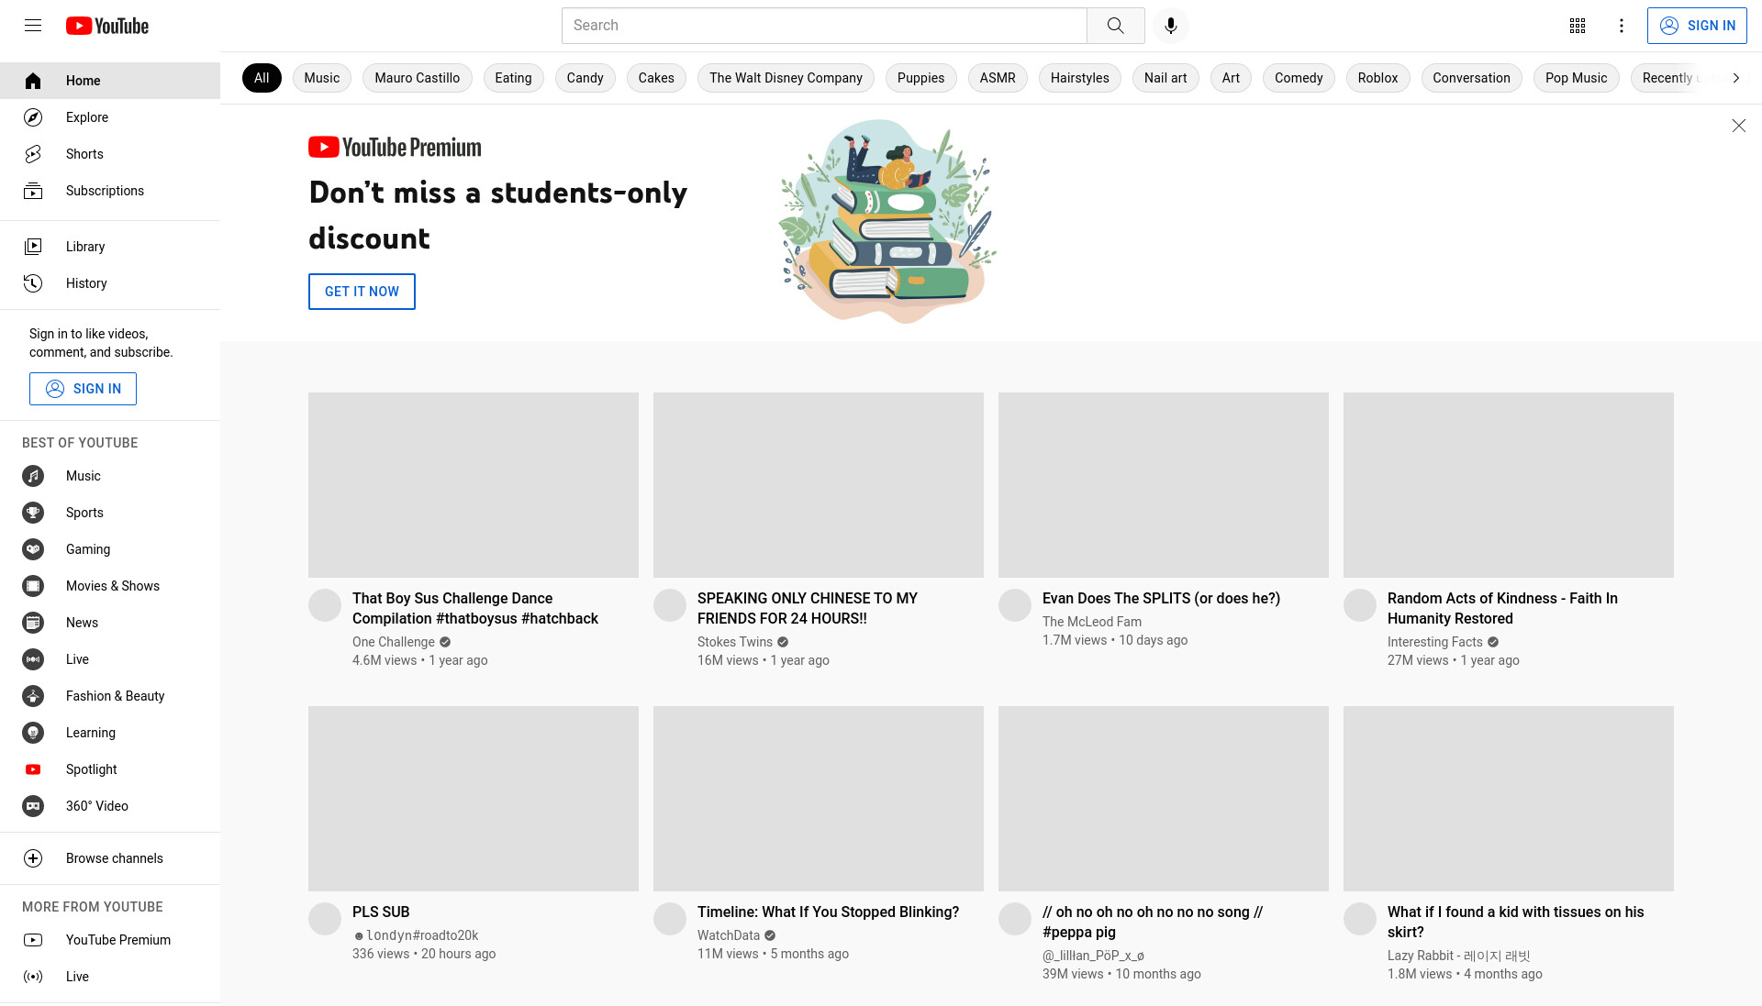This screenshot has width=1762, height=1006.
Task: Select the Pop Music chip
Action: [1576, 78]
